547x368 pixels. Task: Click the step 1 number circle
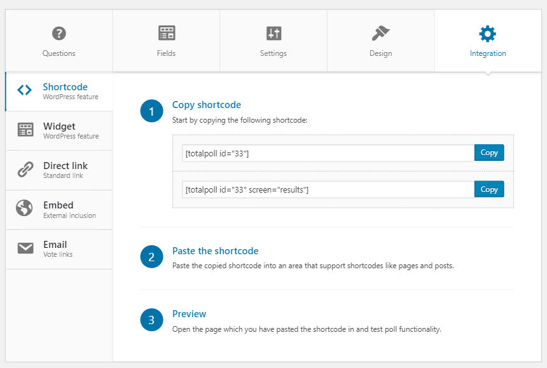point(151,112)
